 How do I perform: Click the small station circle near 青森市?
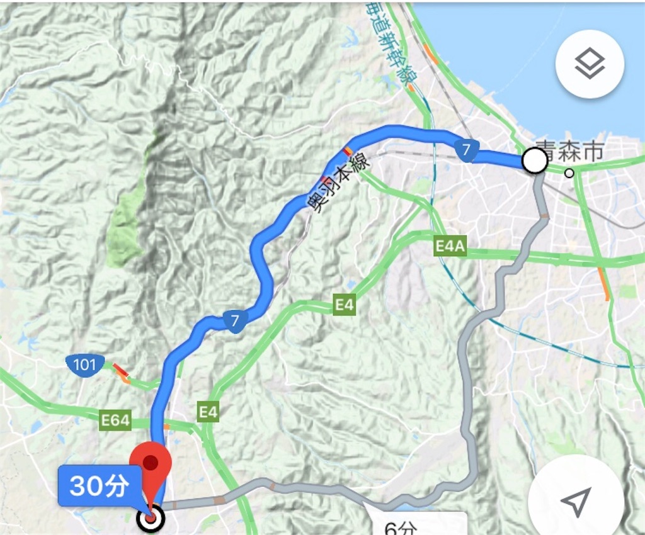click(x=569, y=173)
